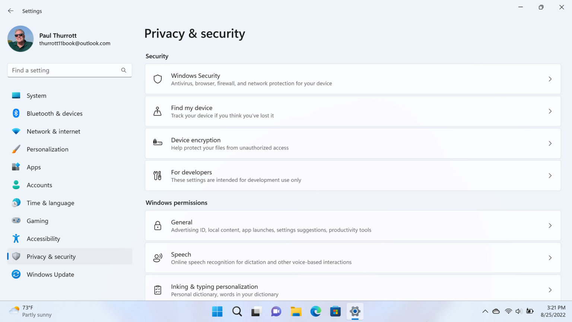
Task: Select System in the navigation pane
Action: [x=36, y=95]
